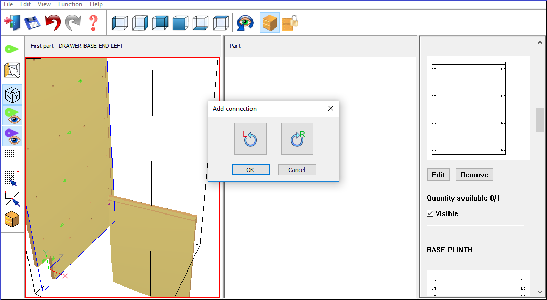Viewport: 547px width, 300px height.
Task: Undo with the red arrow icon
Action: (x=53, y=23)
